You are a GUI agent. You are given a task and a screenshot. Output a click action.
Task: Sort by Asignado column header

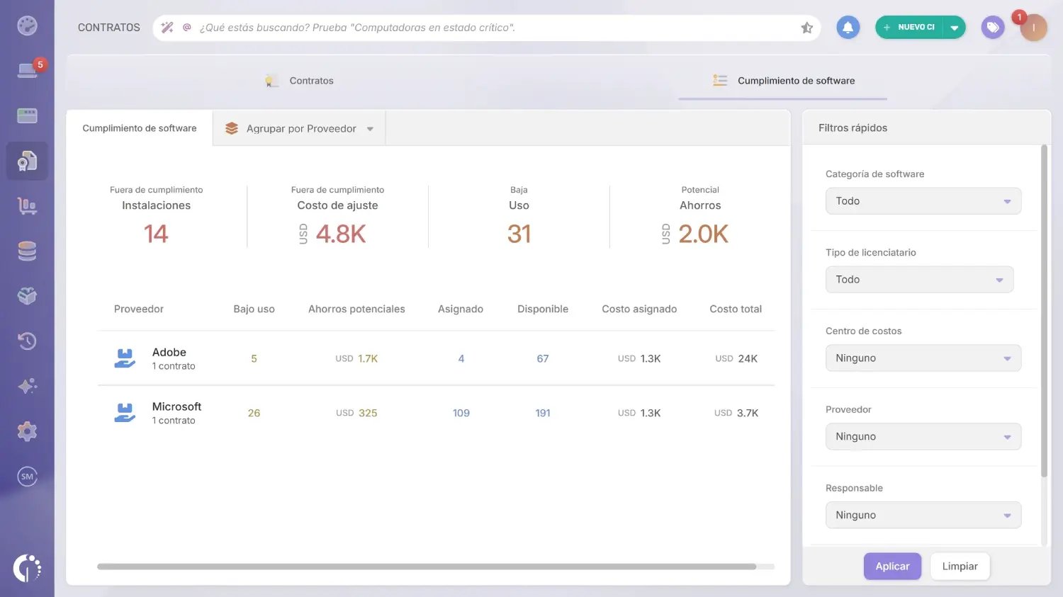point(461,309)
